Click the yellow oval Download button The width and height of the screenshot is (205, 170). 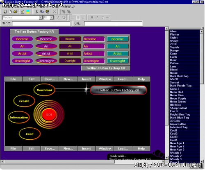pyautogui.click(x=44, y=90)
